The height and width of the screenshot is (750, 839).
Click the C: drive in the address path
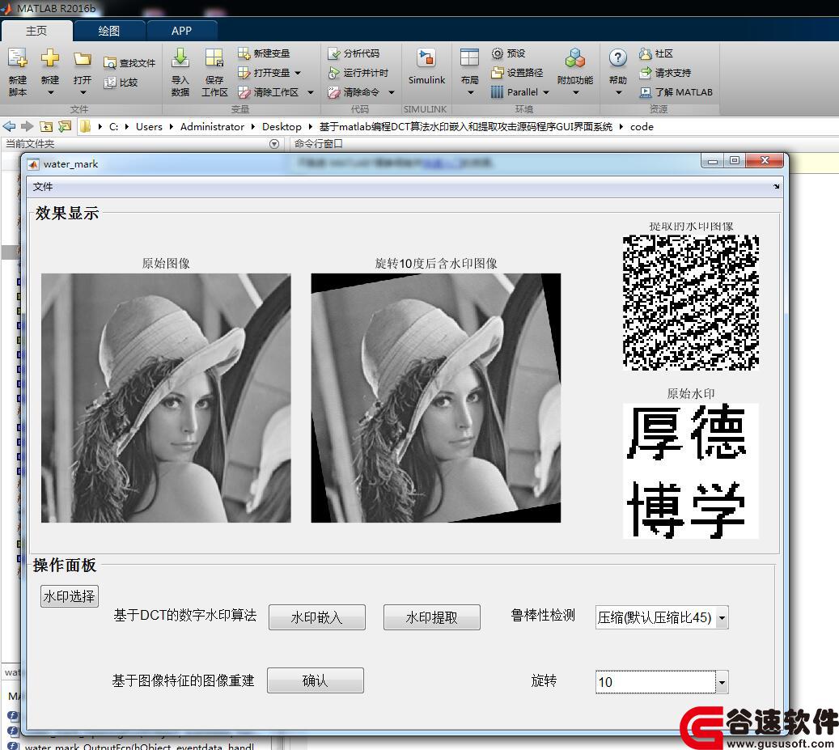(x=113, y=127)
